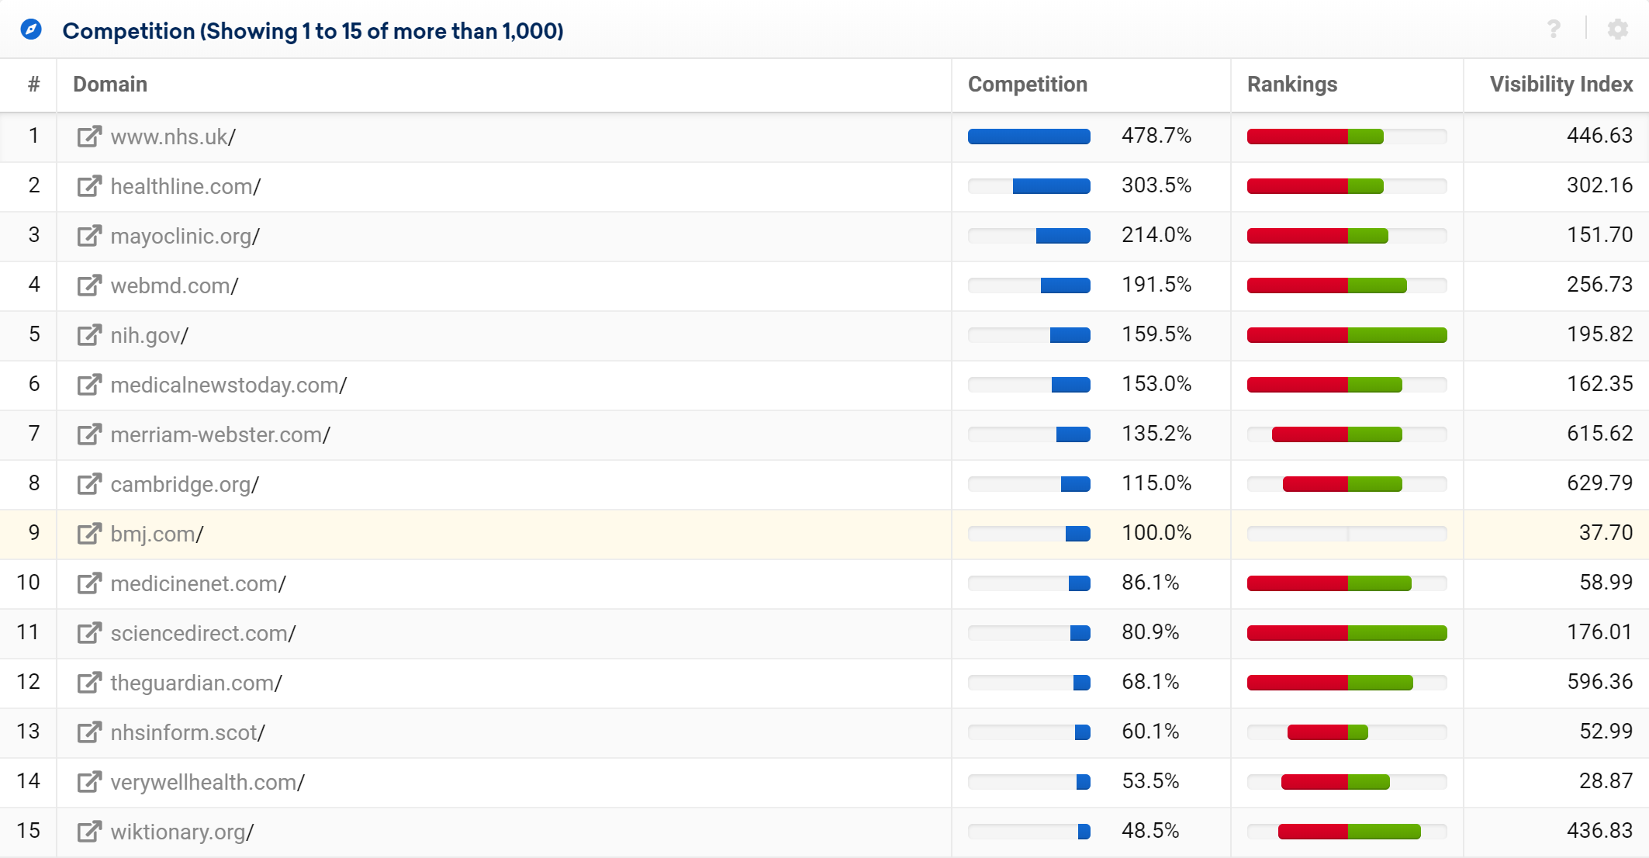The image size is (1649, 858).
Task: Open the merriam-webster.com/ domain link
Action: pyautogui.click(x=220, y=434)
